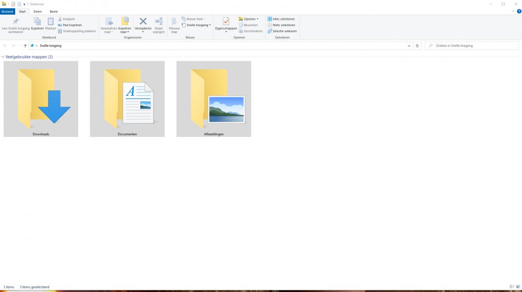522x292 pixels.
Task: Select the Downloads folder thumbnail
Action: click(41, 99)
